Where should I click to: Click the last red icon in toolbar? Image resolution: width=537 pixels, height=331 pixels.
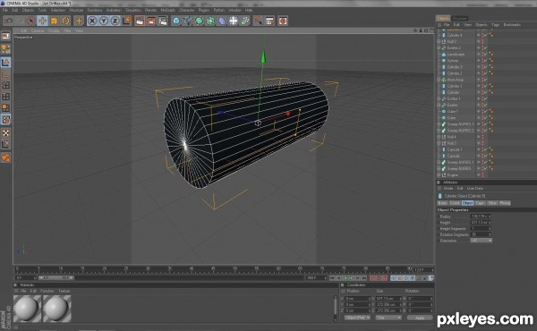click(283, 21)
